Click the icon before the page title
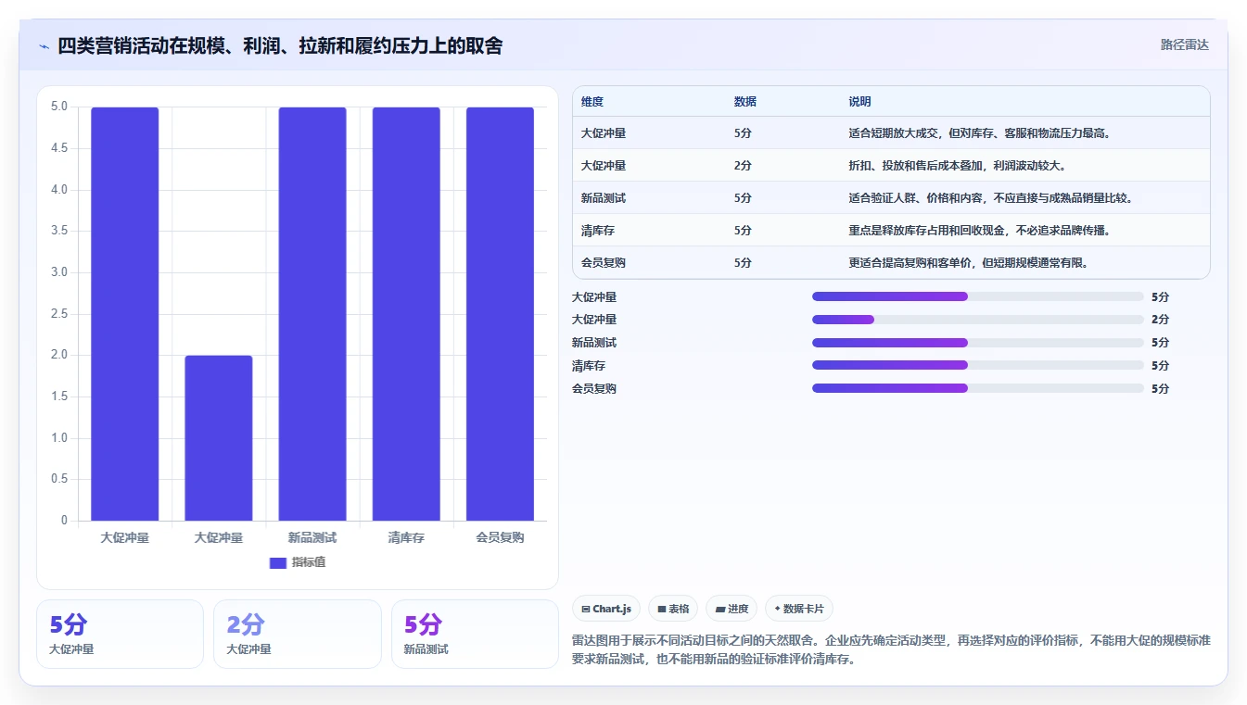Viewport: 1247px width, 705px height. [44, 46]
